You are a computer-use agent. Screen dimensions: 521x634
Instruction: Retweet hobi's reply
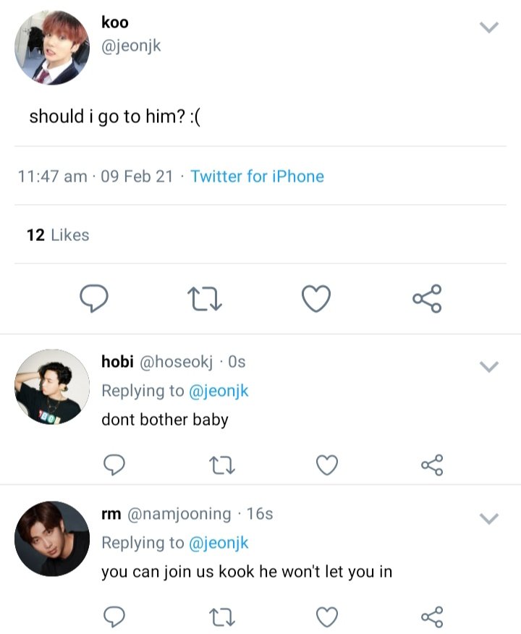(222, 465)
